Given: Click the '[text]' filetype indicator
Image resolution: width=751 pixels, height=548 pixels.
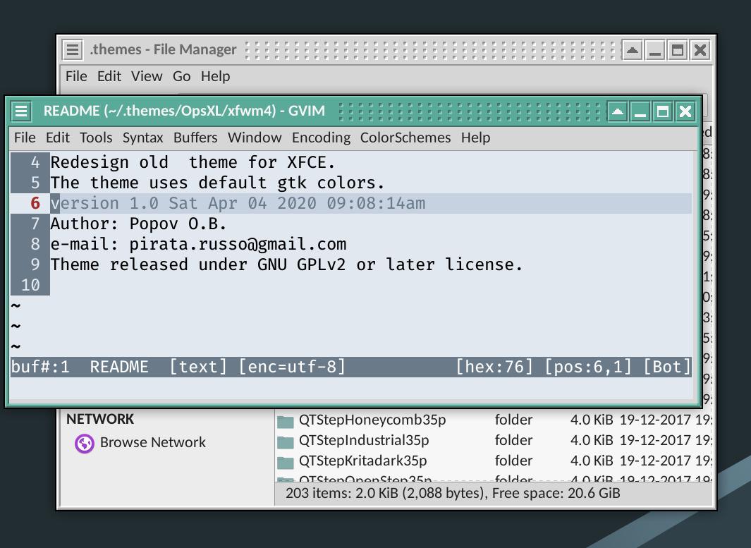Looking at the screenshot, I should point(198,367).
